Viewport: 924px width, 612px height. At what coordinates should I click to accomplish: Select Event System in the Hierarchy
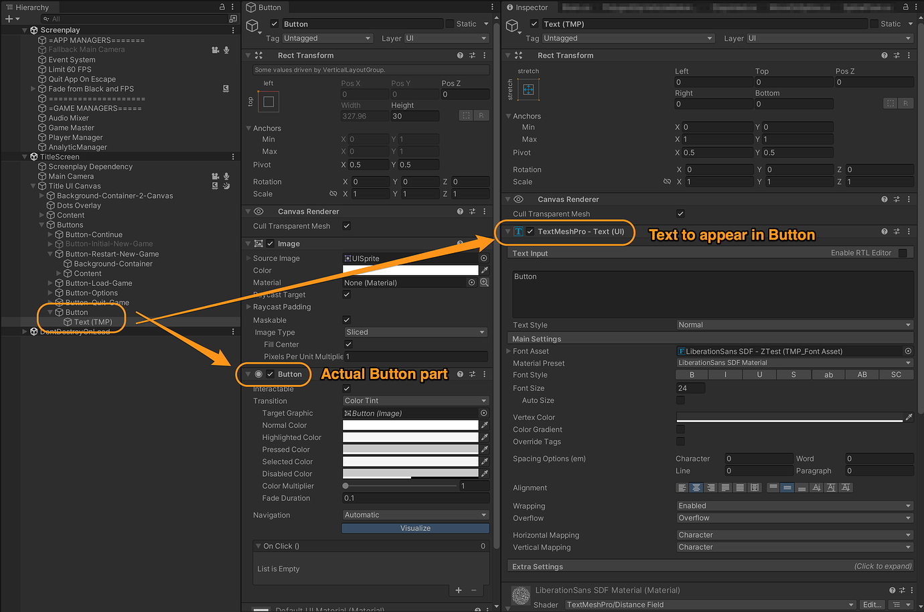pos(72,60)
